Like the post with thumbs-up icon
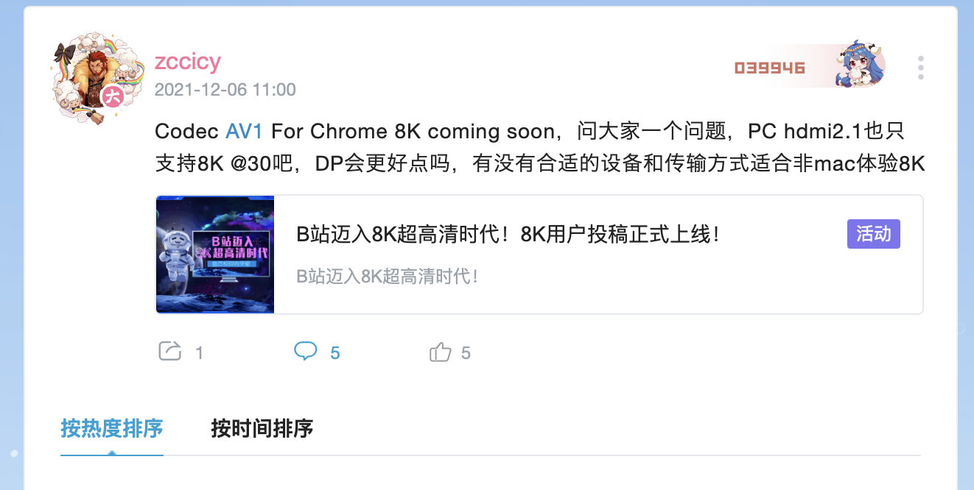 (440, 352)
